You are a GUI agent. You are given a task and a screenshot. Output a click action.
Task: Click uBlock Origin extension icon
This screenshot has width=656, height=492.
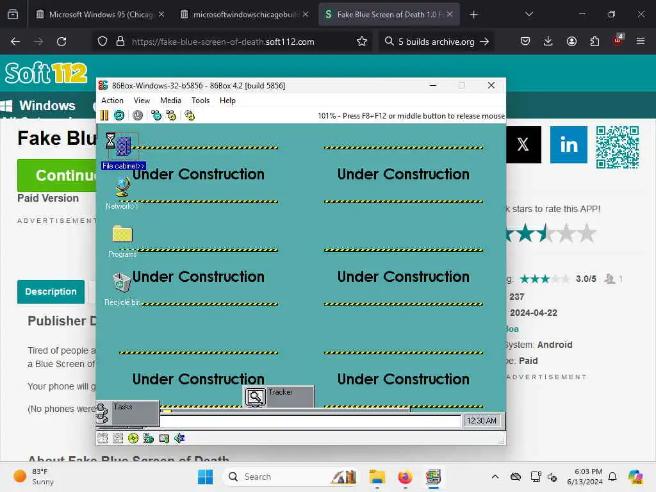618,40
